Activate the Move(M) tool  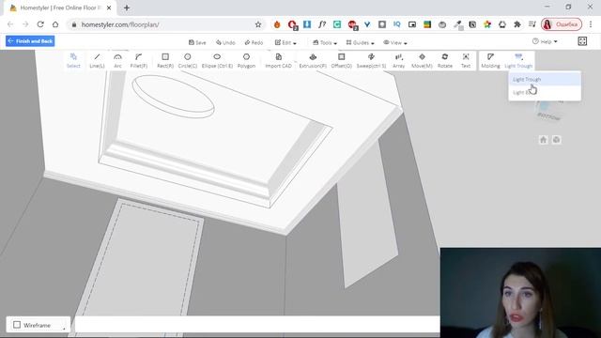(422, 60)
